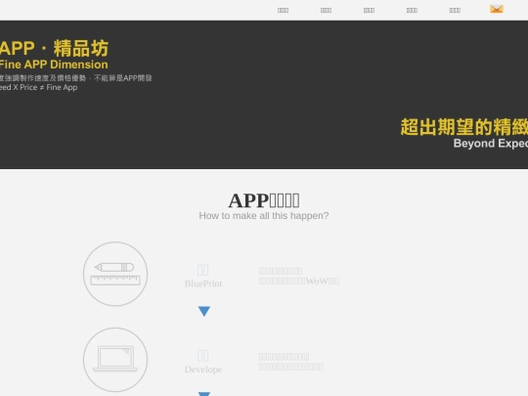Click the section heading starting with "APP"
528x396 pixels.
click(x=264, y=200)
